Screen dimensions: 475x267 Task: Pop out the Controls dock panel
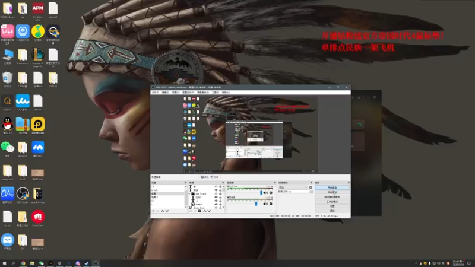click(x=349, y=183)
